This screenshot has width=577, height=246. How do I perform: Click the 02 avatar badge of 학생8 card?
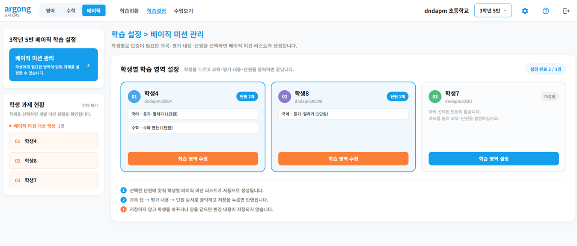284,97
